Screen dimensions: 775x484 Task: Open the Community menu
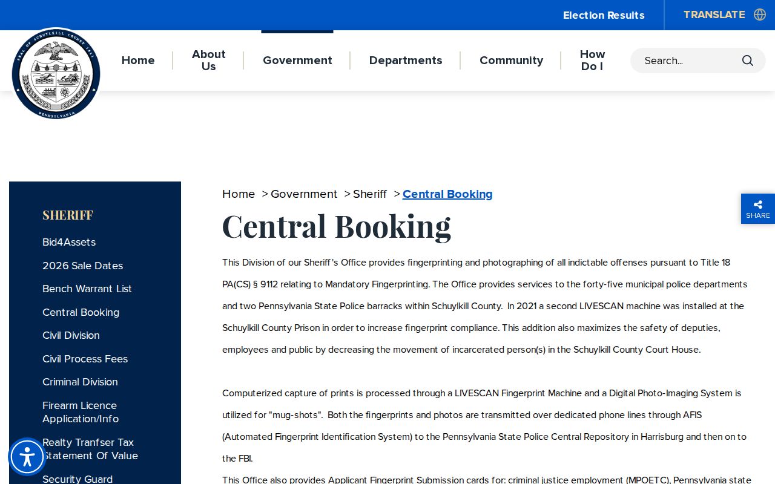[x=511, y=60]
